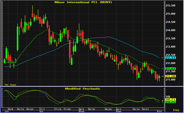This screenshot has height=113, width=184.
Task: Click the 25.50 price axis label
Action: (170, 5)
